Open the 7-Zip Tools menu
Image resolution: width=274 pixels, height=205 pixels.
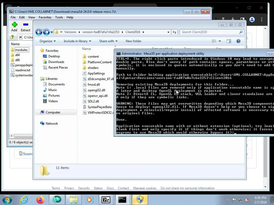(59, 17)
